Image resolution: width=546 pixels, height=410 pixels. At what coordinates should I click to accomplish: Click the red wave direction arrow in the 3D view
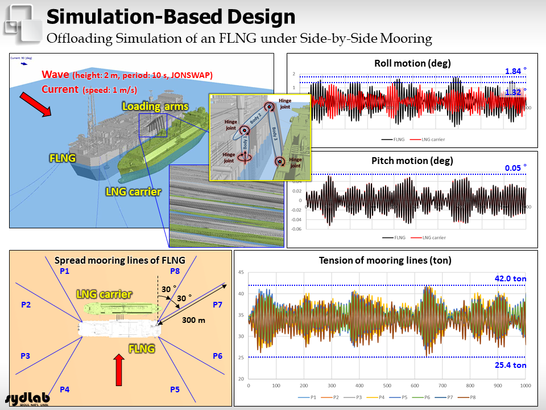tap(35, 104)
